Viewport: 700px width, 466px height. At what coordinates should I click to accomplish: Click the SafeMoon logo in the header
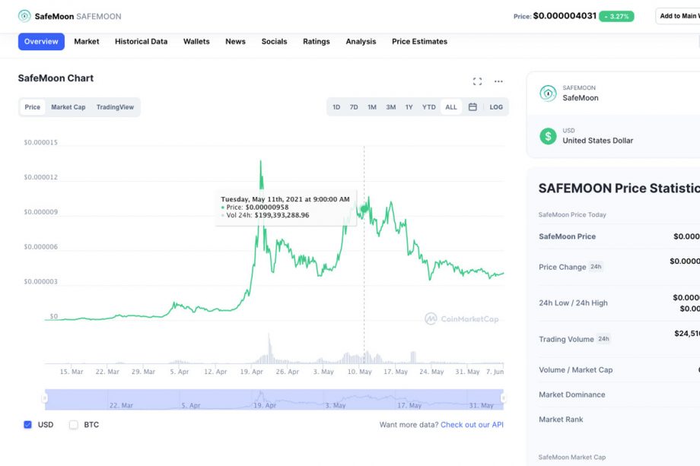coord(25,16)
